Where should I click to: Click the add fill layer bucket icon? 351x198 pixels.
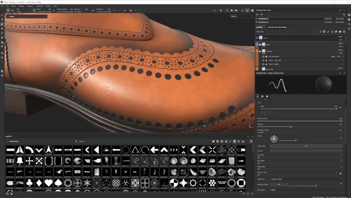(332, 32)
